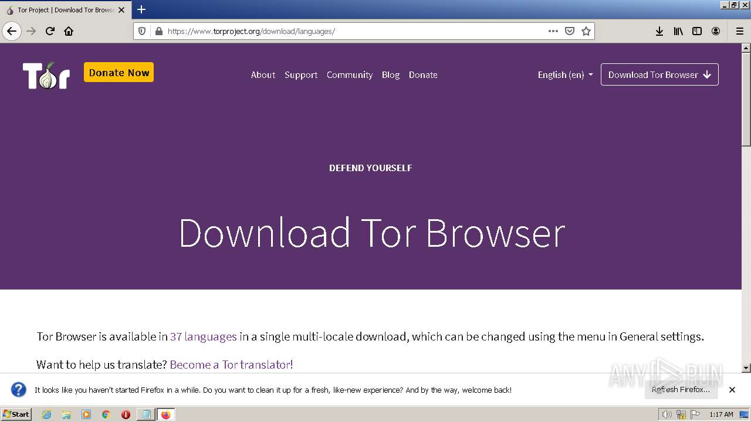
Task: Click the page scrollbar down arrow
Action: tap(746, 368)
